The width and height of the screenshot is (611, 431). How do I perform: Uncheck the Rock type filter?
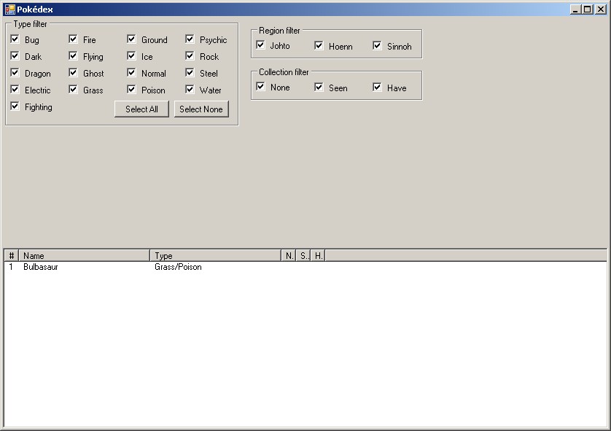[x=190, y=56]
